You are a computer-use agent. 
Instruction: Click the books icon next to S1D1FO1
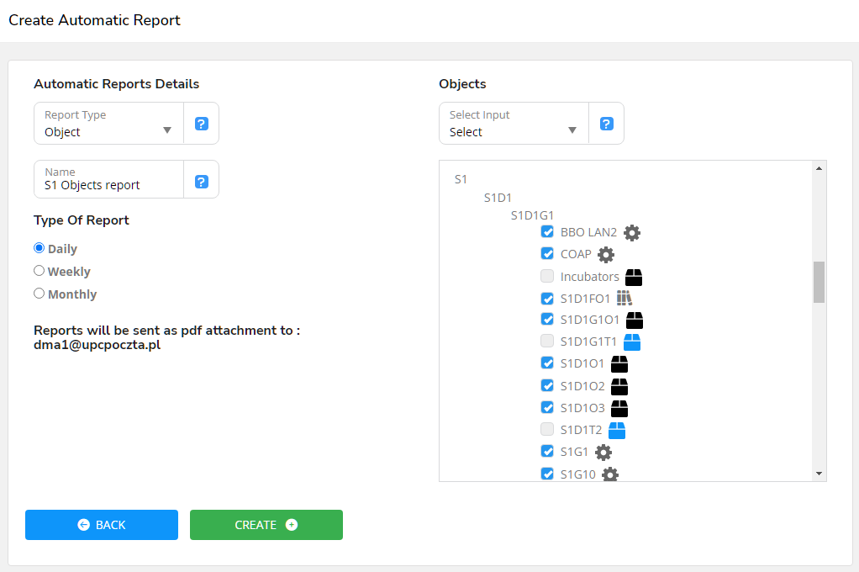click(624, 298)
